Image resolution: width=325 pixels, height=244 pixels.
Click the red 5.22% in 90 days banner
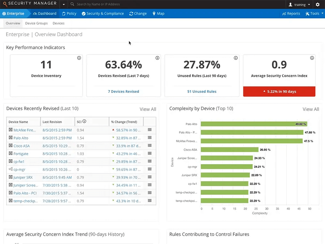[x=279, y=91]
